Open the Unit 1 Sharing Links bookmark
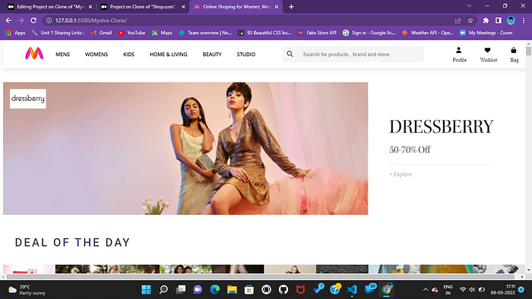This screenshot has height=299, width=532. coord(59,33)
